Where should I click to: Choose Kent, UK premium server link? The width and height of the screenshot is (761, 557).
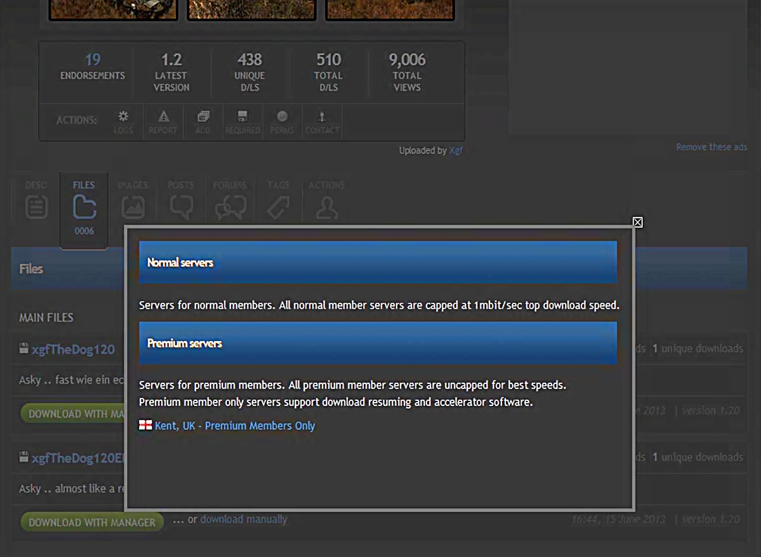234,426
